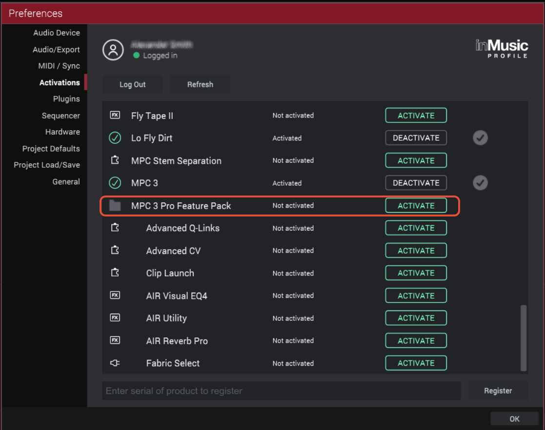This screenshot has width=545, height=430.
Task: Click the gray checkmark circle in Lo Fly Dirt row
Action: pyautogui.click(x=480, y=138)
